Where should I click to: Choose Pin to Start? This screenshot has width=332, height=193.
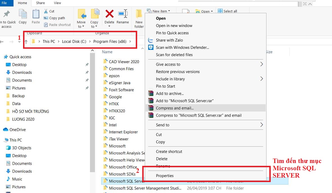[166, 86]
